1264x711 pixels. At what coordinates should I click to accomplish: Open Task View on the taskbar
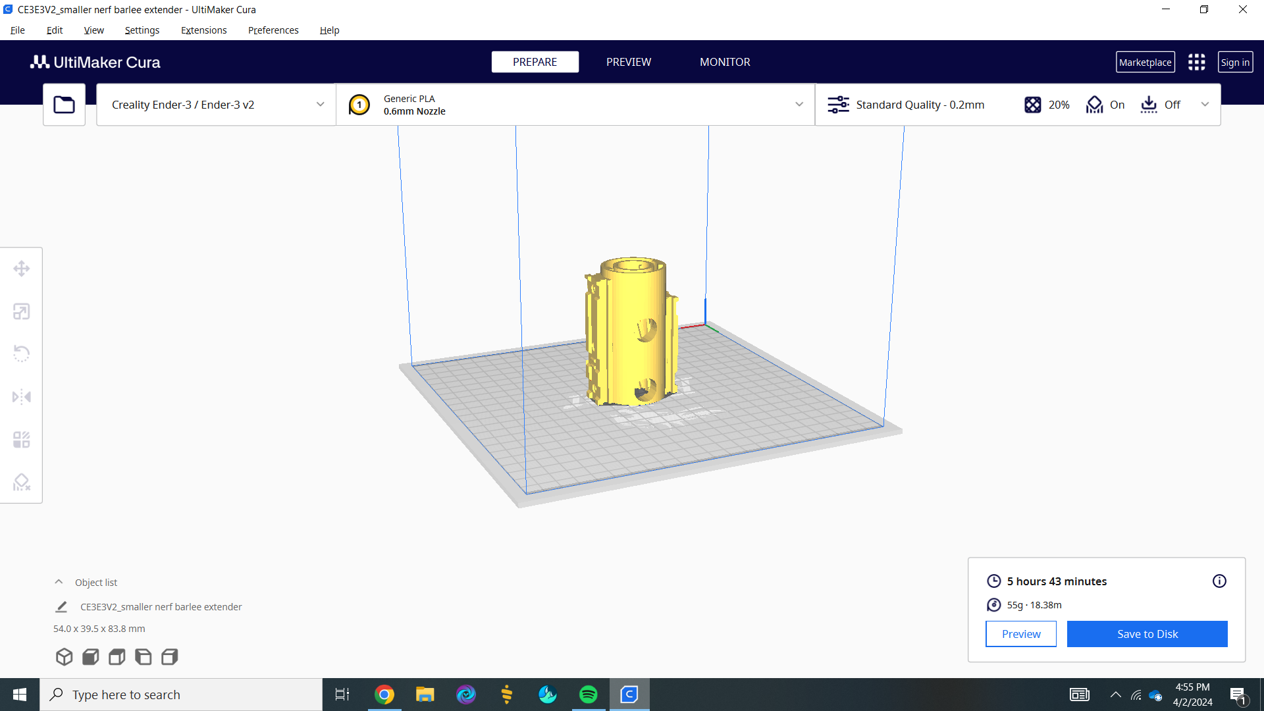(x=342, y=695)
